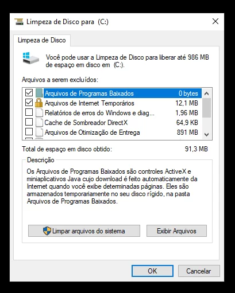
Task: Tick Arquivos de Otimização de Entrega checkbox
Action: (29, 131)
